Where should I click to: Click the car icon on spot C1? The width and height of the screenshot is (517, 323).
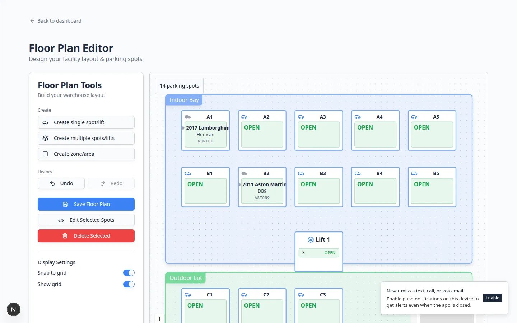(x=188, y=295)
